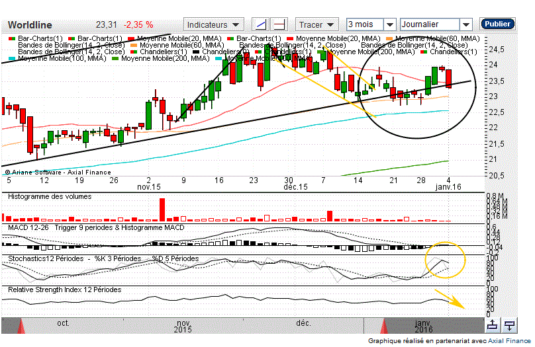Viewport: 535px width, 347px height.
Task: Click the 23,31 price value
Action: (x=106, y=25)
